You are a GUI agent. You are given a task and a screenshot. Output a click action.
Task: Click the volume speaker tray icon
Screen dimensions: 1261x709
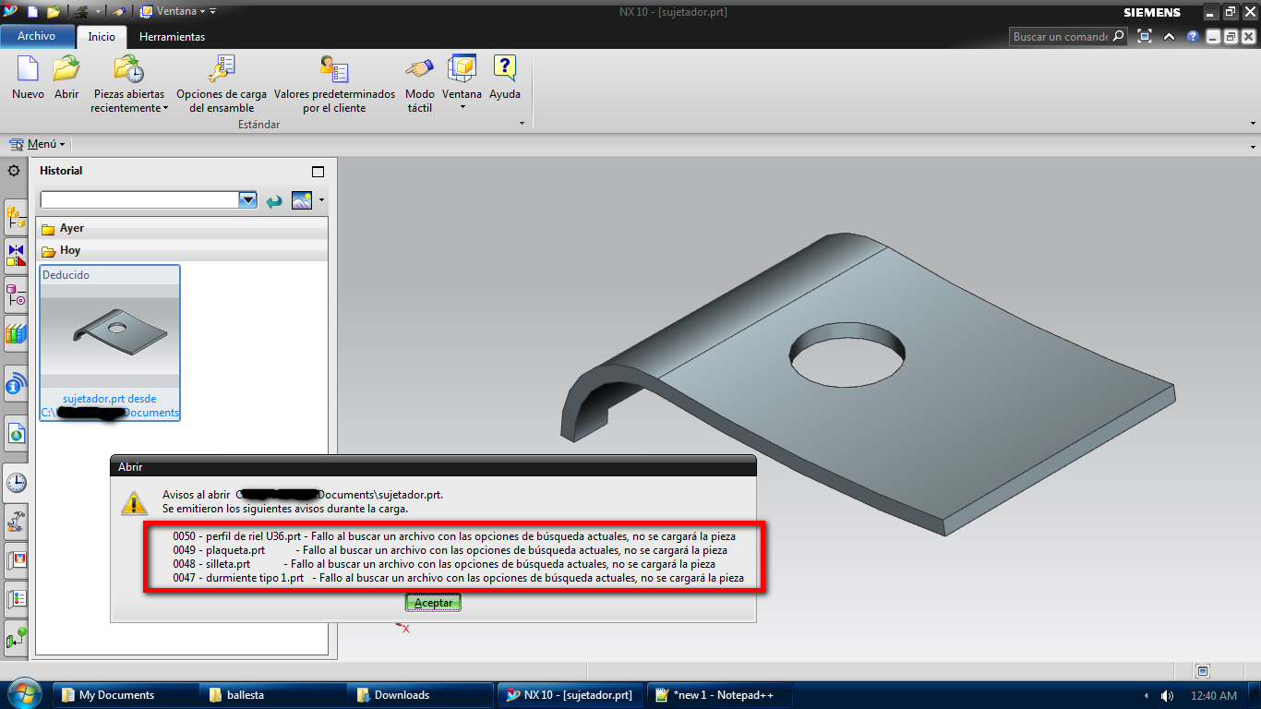click(1168, 695)
